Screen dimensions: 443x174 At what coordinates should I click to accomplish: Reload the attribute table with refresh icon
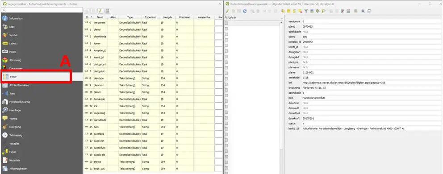point(245,11)
